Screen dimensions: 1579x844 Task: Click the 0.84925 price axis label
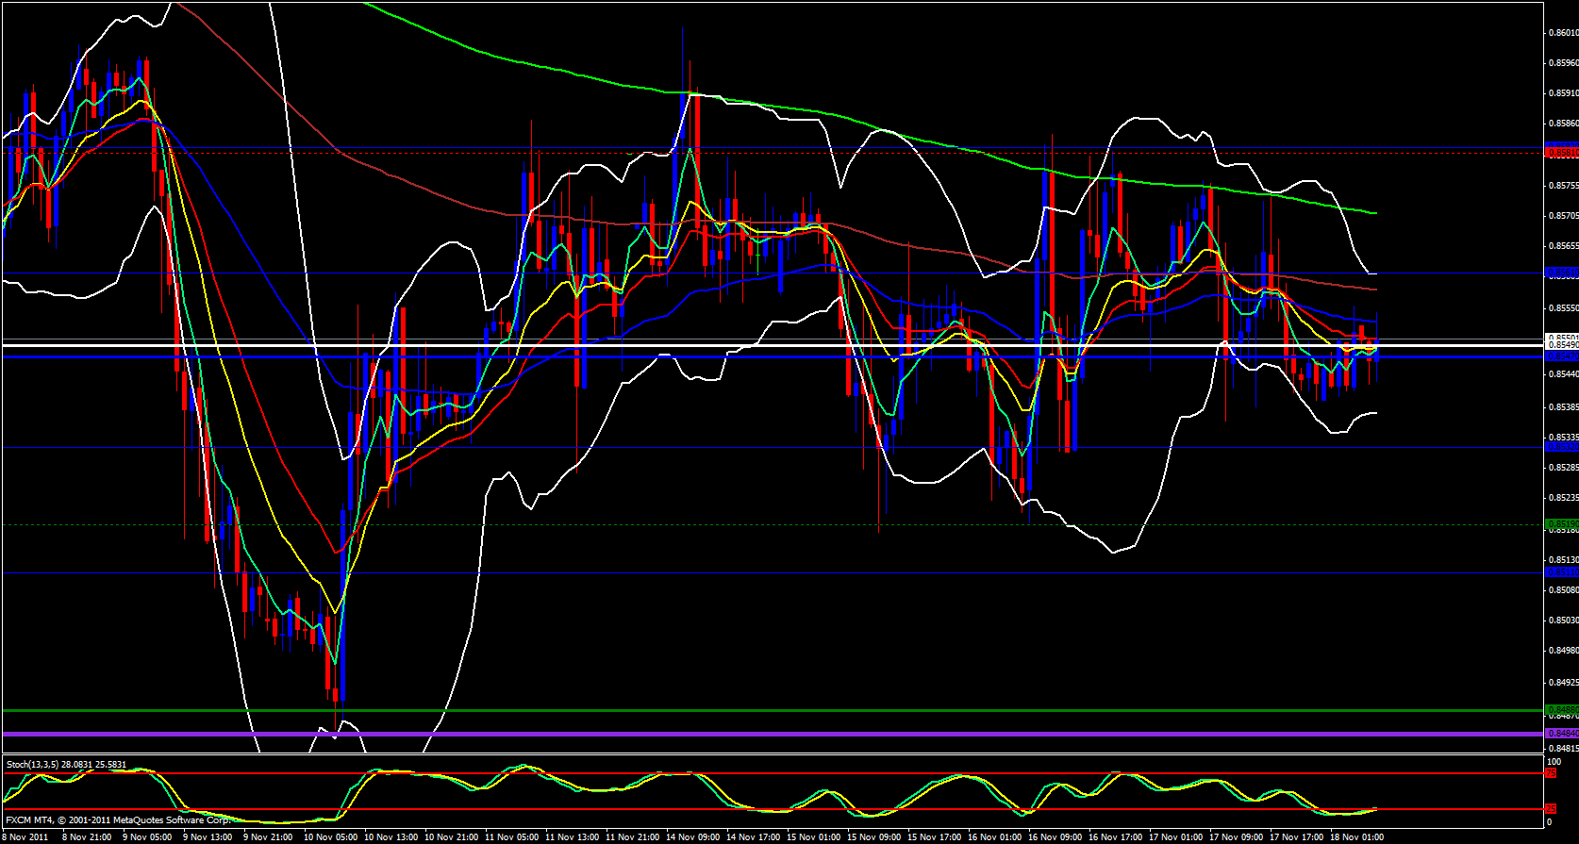[1563, 682]
